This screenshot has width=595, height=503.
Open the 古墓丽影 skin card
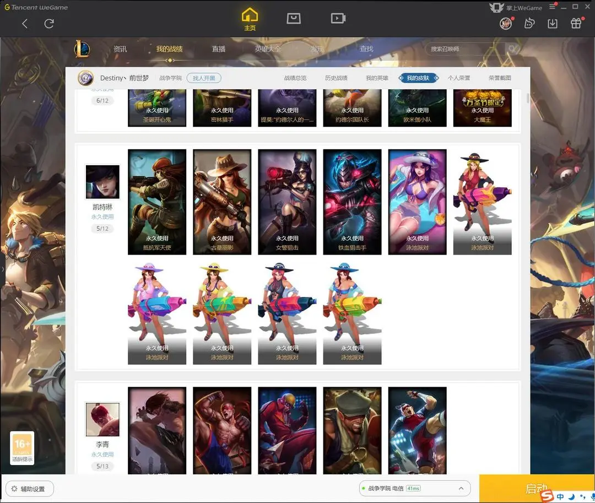point(222,202)
